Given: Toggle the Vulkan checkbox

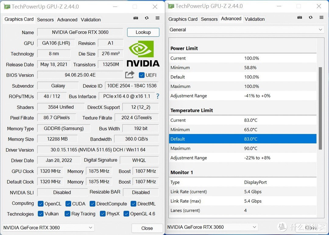Looking at the screenshot, I should pyautogui.click(x=41, y=214).
